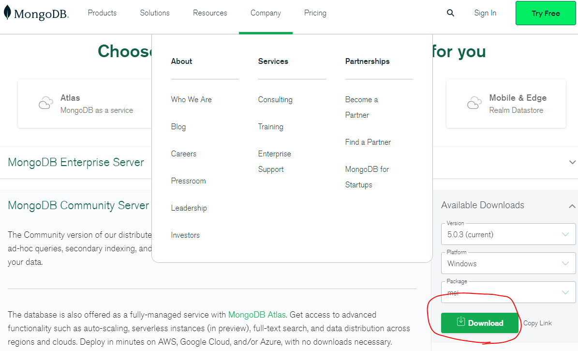Click the Available Downloads title

click(x=483, y=205)
